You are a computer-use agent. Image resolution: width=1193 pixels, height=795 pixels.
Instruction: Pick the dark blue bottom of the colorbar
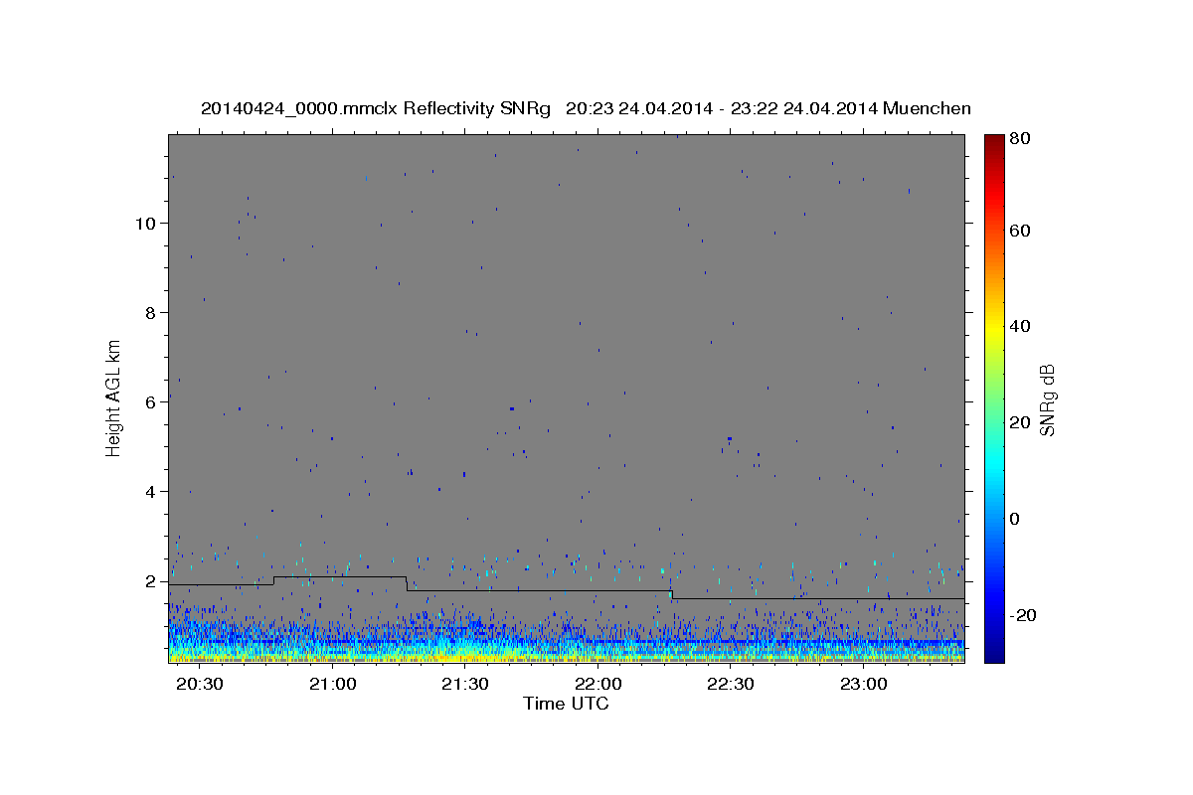(993, 654)
